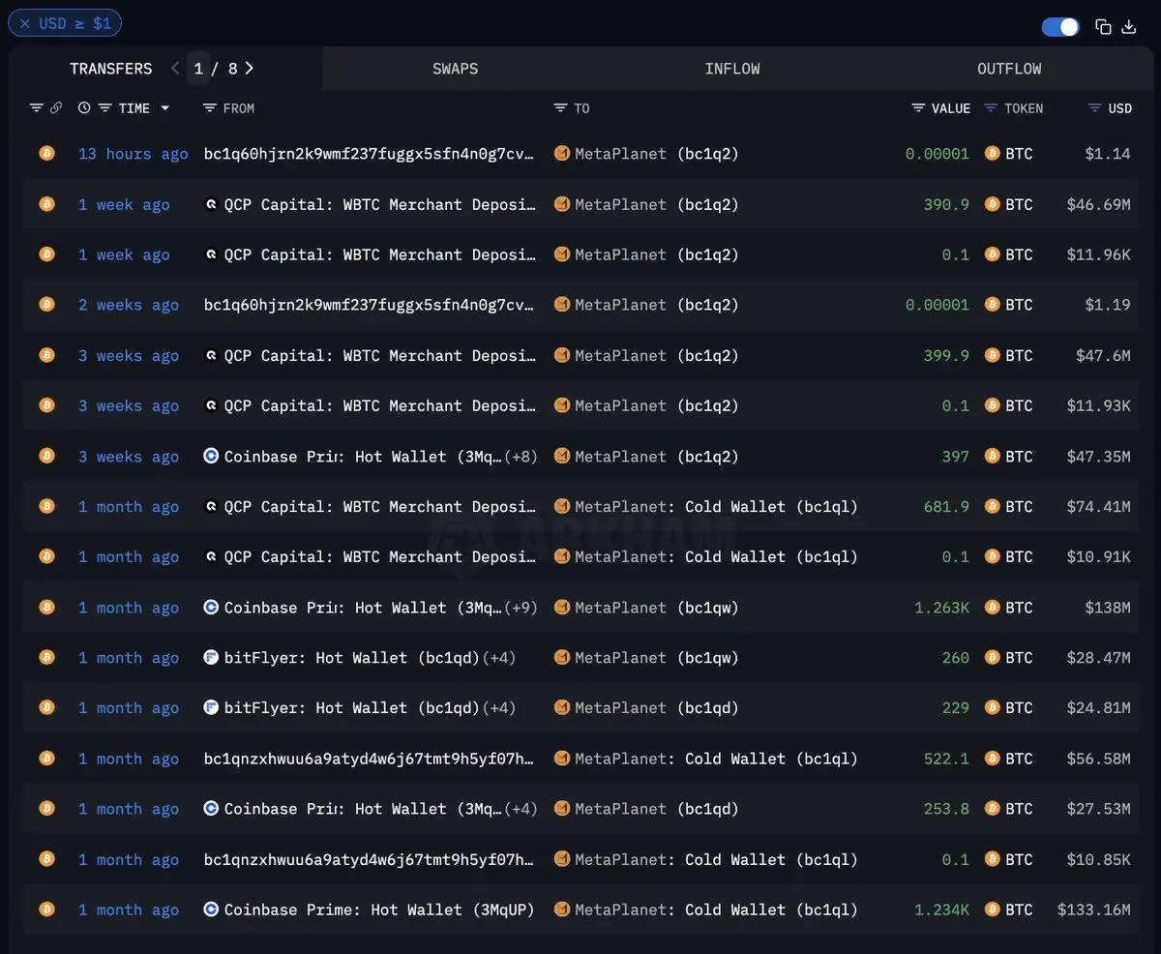Open bc1qnzxhwuu6a9 address in 522.1 BTC row
This screenshot has width=1161, height=954.
(370, 759)
